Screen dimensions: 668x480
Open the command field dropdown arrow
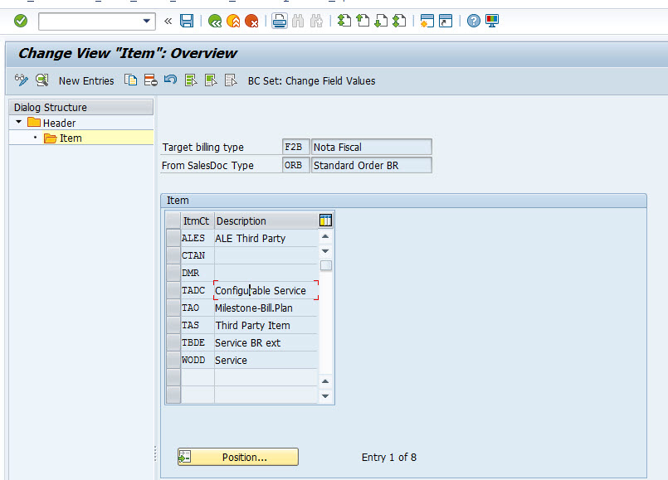click(147, 21)
